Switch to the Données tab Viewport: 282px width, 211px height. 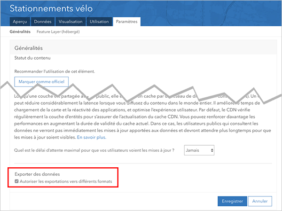[43, 22]
